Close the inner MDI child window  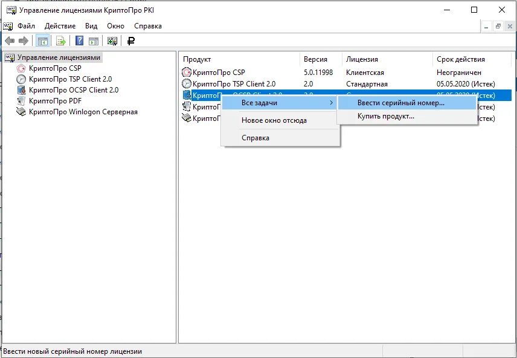point(510,27)
